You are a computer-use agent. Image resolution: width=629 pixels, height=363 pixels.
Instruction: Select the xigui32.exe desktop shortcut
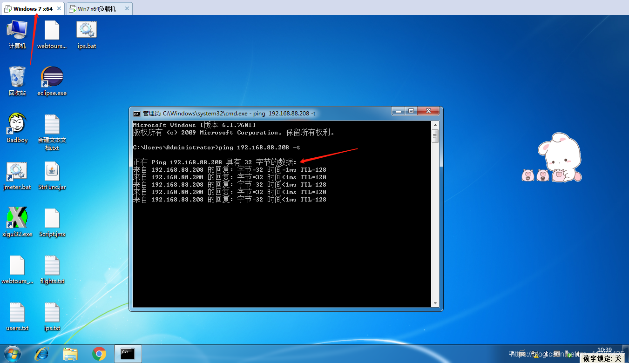tap(17, 222)
